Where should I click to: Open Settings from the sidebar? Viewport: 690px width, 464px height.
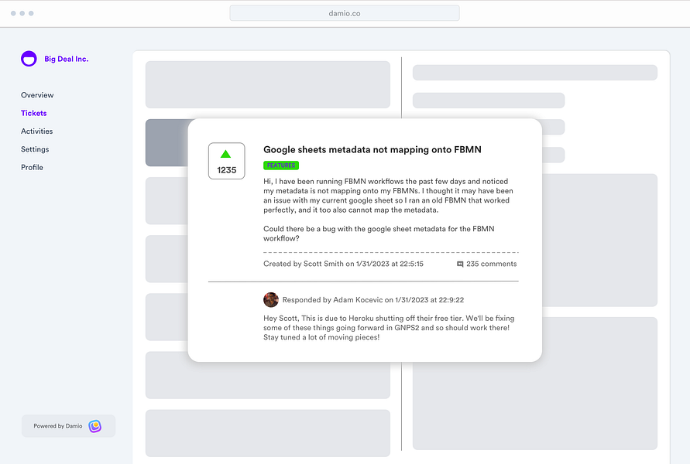click(x=35, y=149)
